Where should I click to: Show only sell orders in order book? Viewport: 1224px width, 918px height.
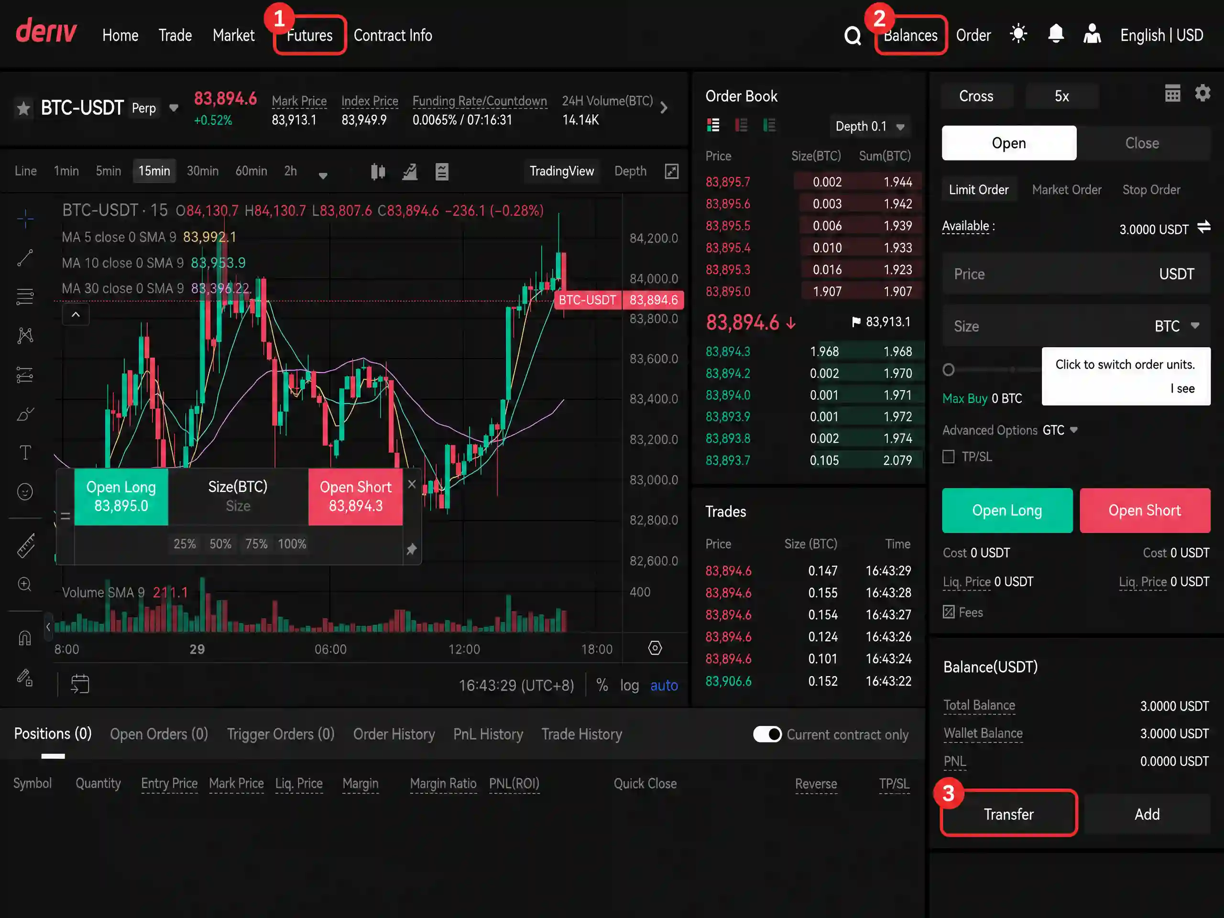click(x=741, y=126)
